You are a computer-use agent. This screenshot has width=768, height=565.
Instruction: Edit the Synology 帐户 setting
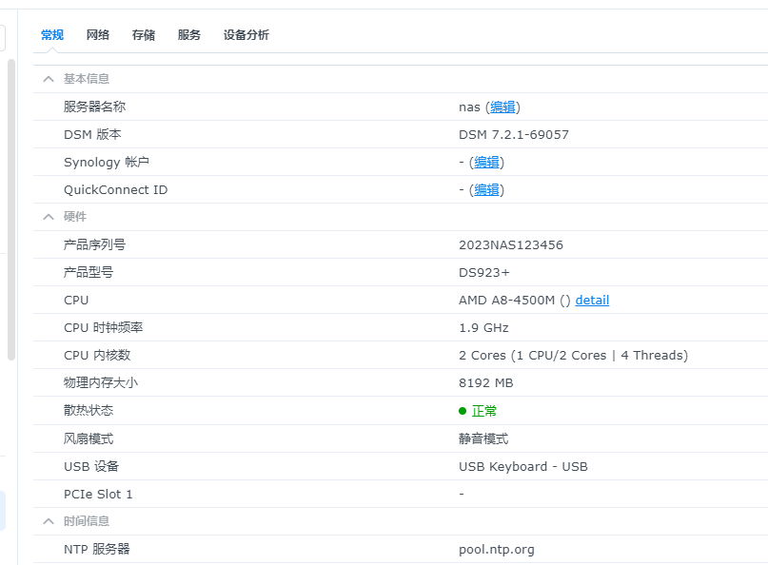click(486, 162)
